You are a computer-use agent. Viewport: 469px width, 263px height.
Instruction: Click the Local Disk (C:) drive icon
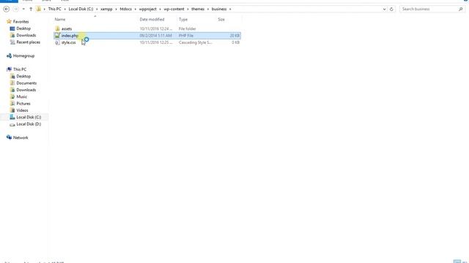coord(12,117)
